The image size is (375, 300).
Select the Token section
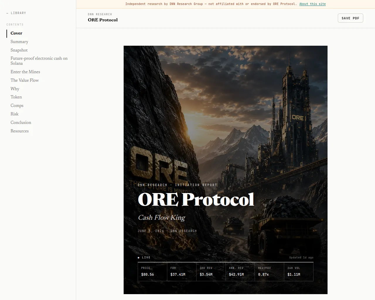click(x=16, y=97)
